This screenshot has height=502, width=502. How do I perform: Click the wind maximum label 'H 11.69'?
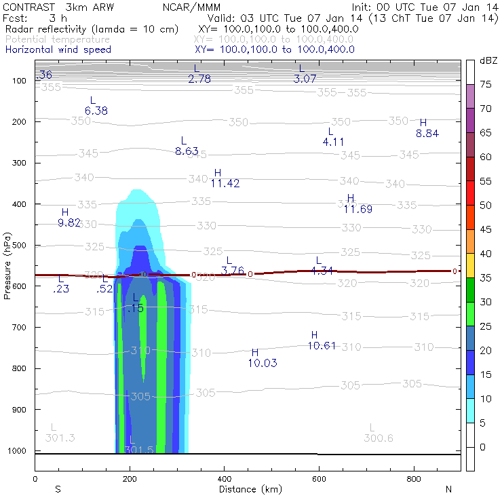(358, 204)
